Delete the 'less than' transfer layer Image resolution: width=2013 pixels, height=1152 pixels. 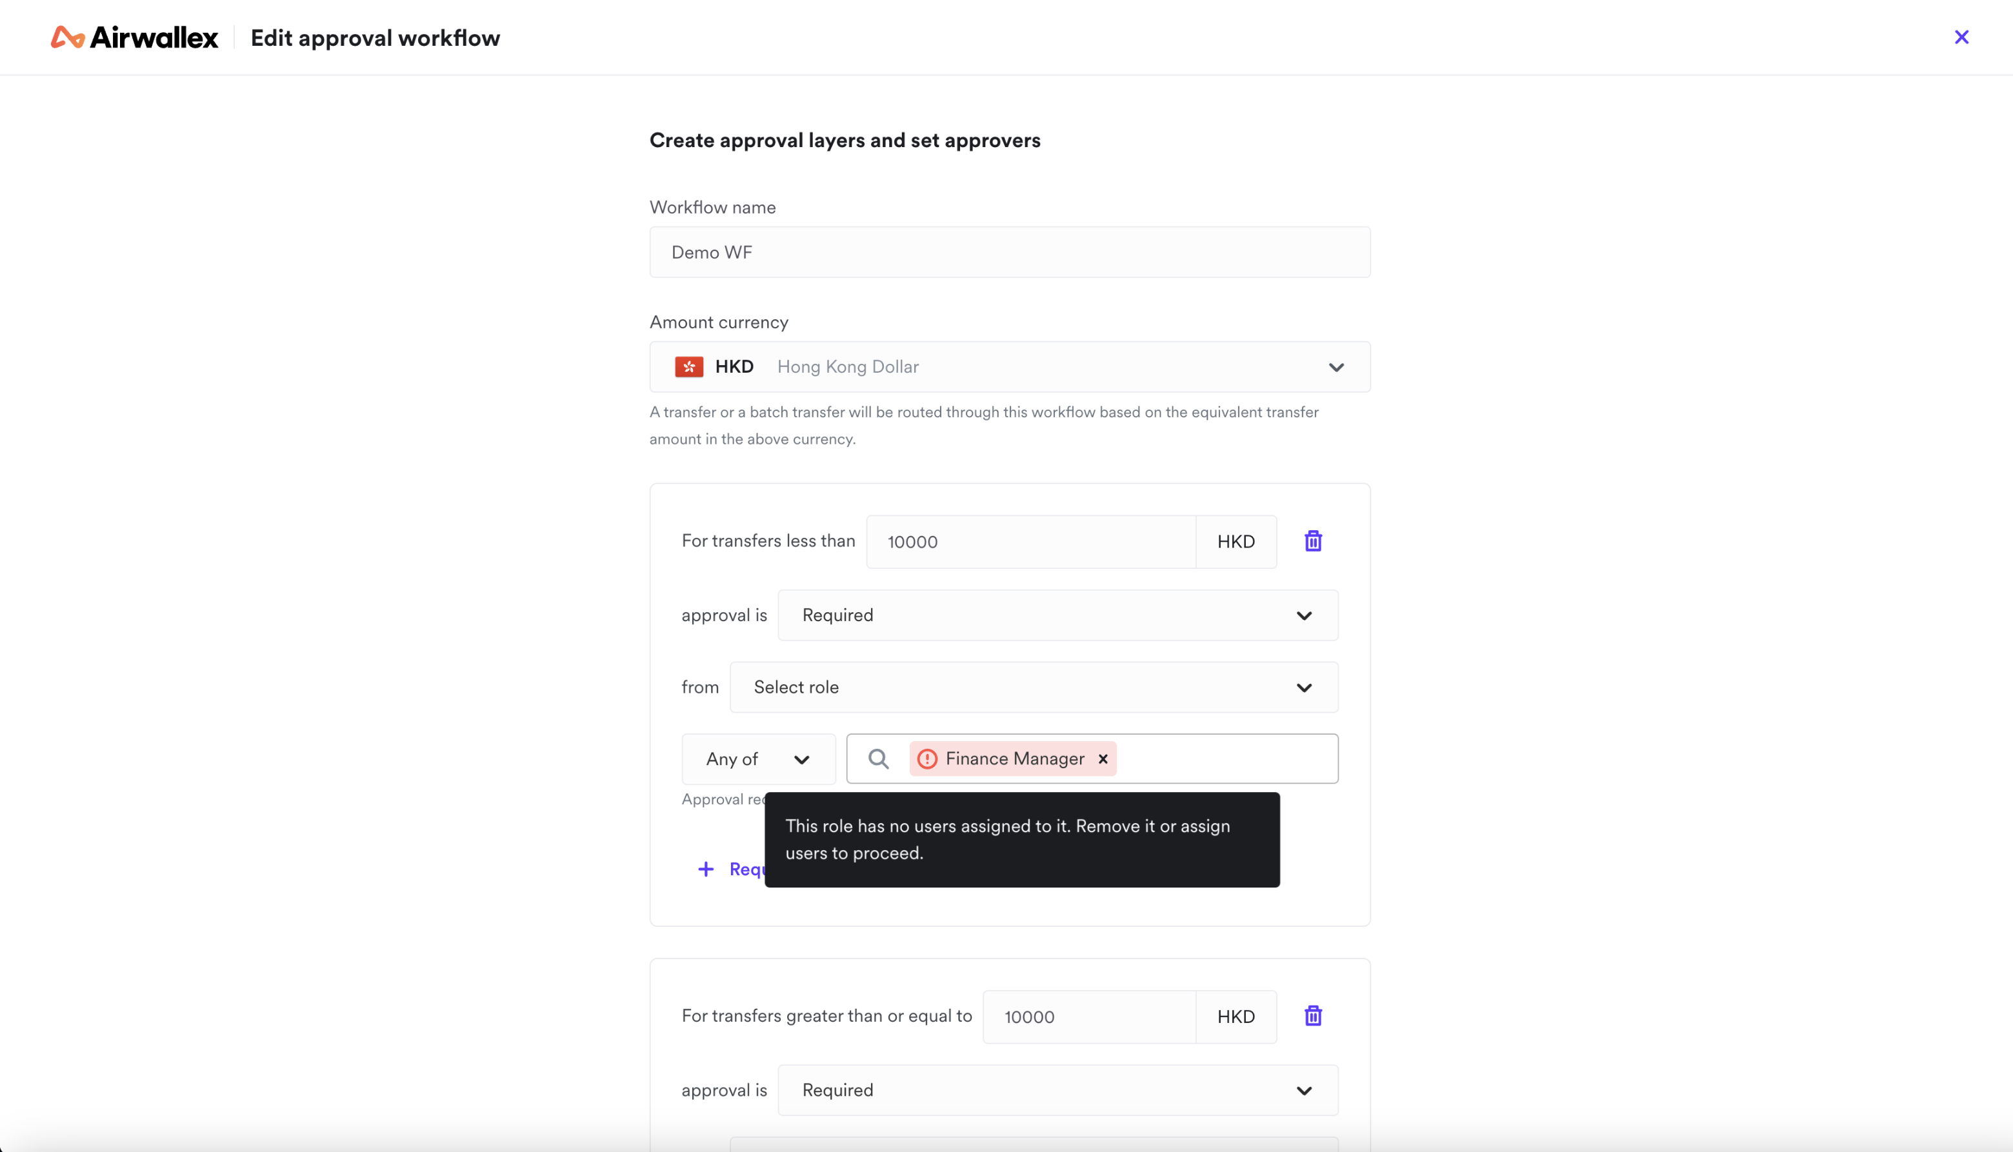pyautogui.click(x=1313, y=541)
